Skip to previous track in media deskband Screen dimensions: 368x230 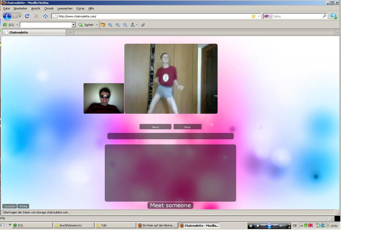tap(263, 226)
